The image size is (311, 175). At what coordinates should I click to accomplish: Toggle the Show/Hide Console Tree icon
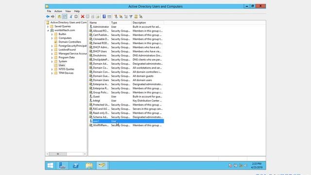point(65,17)
